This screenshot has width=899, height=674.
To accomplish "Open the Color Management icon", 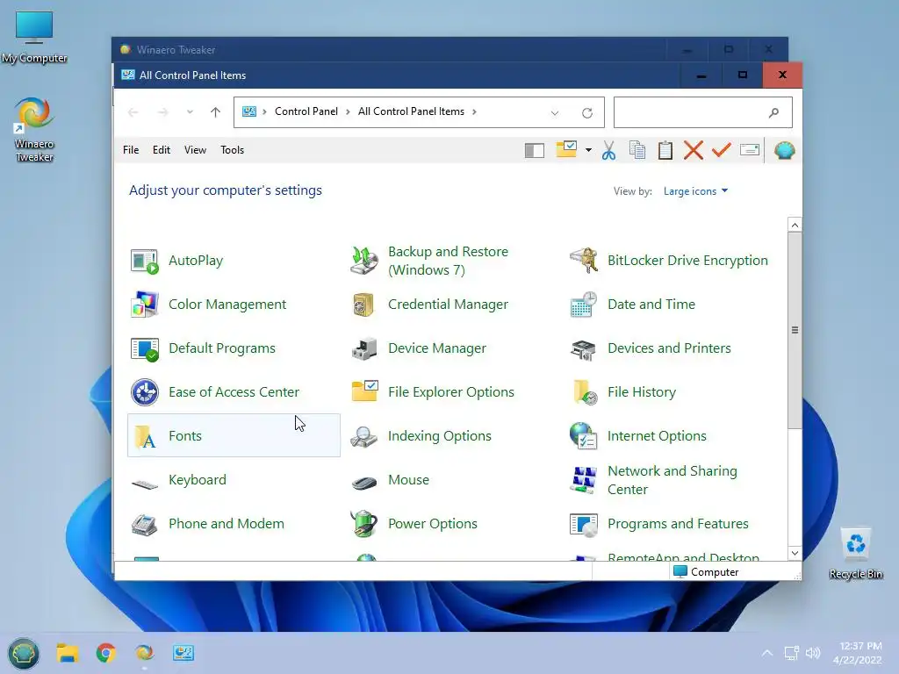I will click(145, 305).
